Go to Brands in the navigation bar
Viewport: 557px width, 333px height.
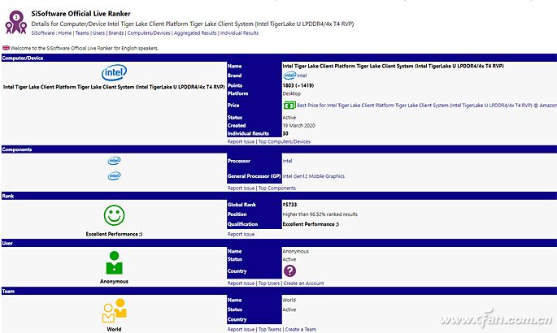click(x=115, y=33)
